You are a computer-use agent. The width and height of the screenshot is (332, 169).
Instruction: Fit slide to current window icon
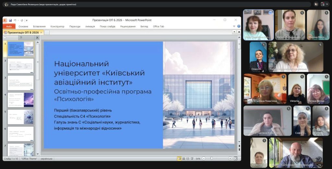point(236,159)
